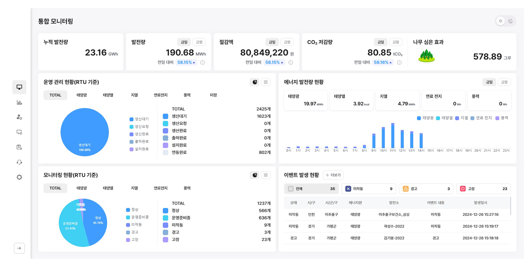The image size is (532, 267).
Task: Filter events by 미작동 button
Action: tap(369, 189)
